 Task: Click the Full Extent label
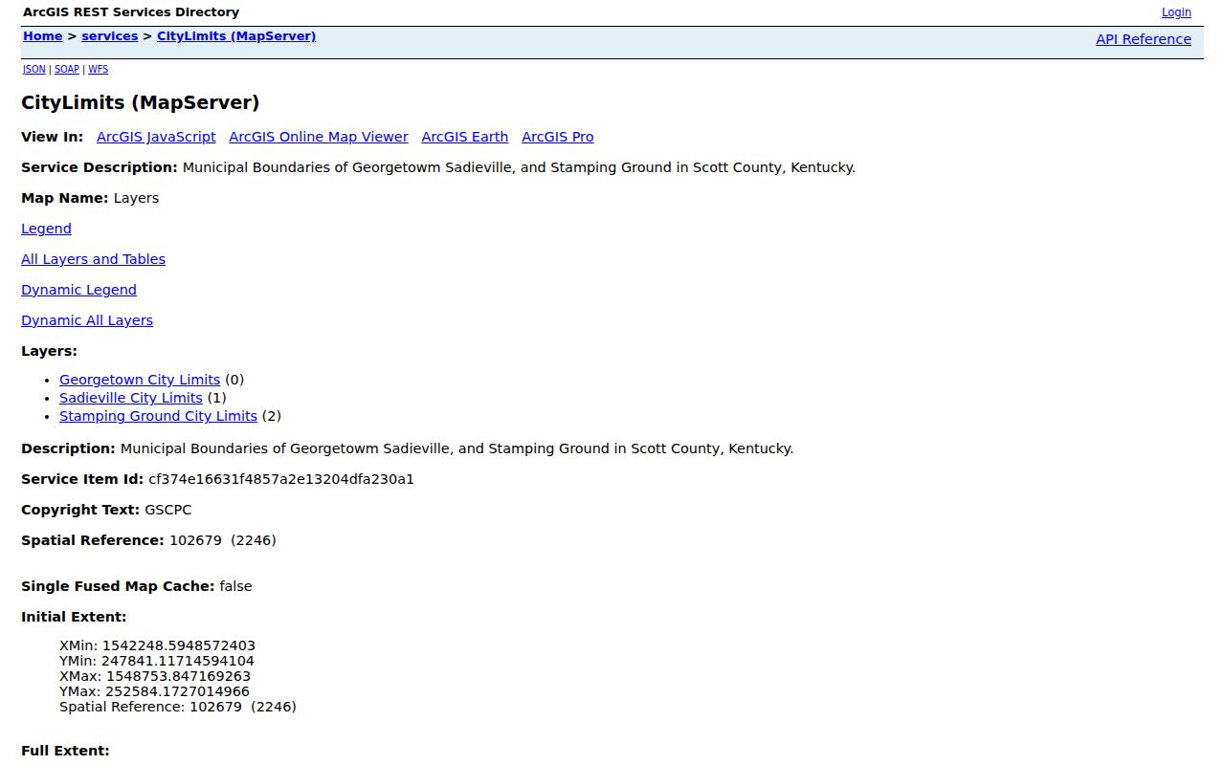click(65, 751)
